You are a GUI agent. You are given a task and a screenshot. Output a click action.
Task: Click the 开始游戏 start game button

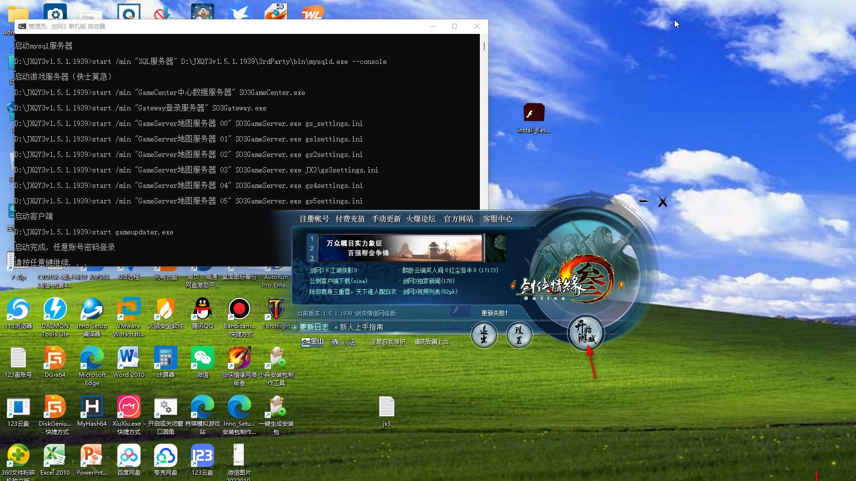pyautogui.click(x=586, y=333)
